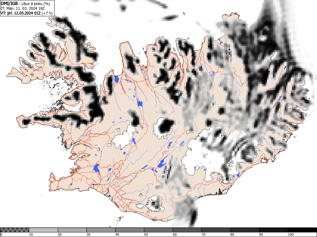Screen dimensions: 317x237
Task: Select the 80–90 legend swatch
Action: coord(244,230)
